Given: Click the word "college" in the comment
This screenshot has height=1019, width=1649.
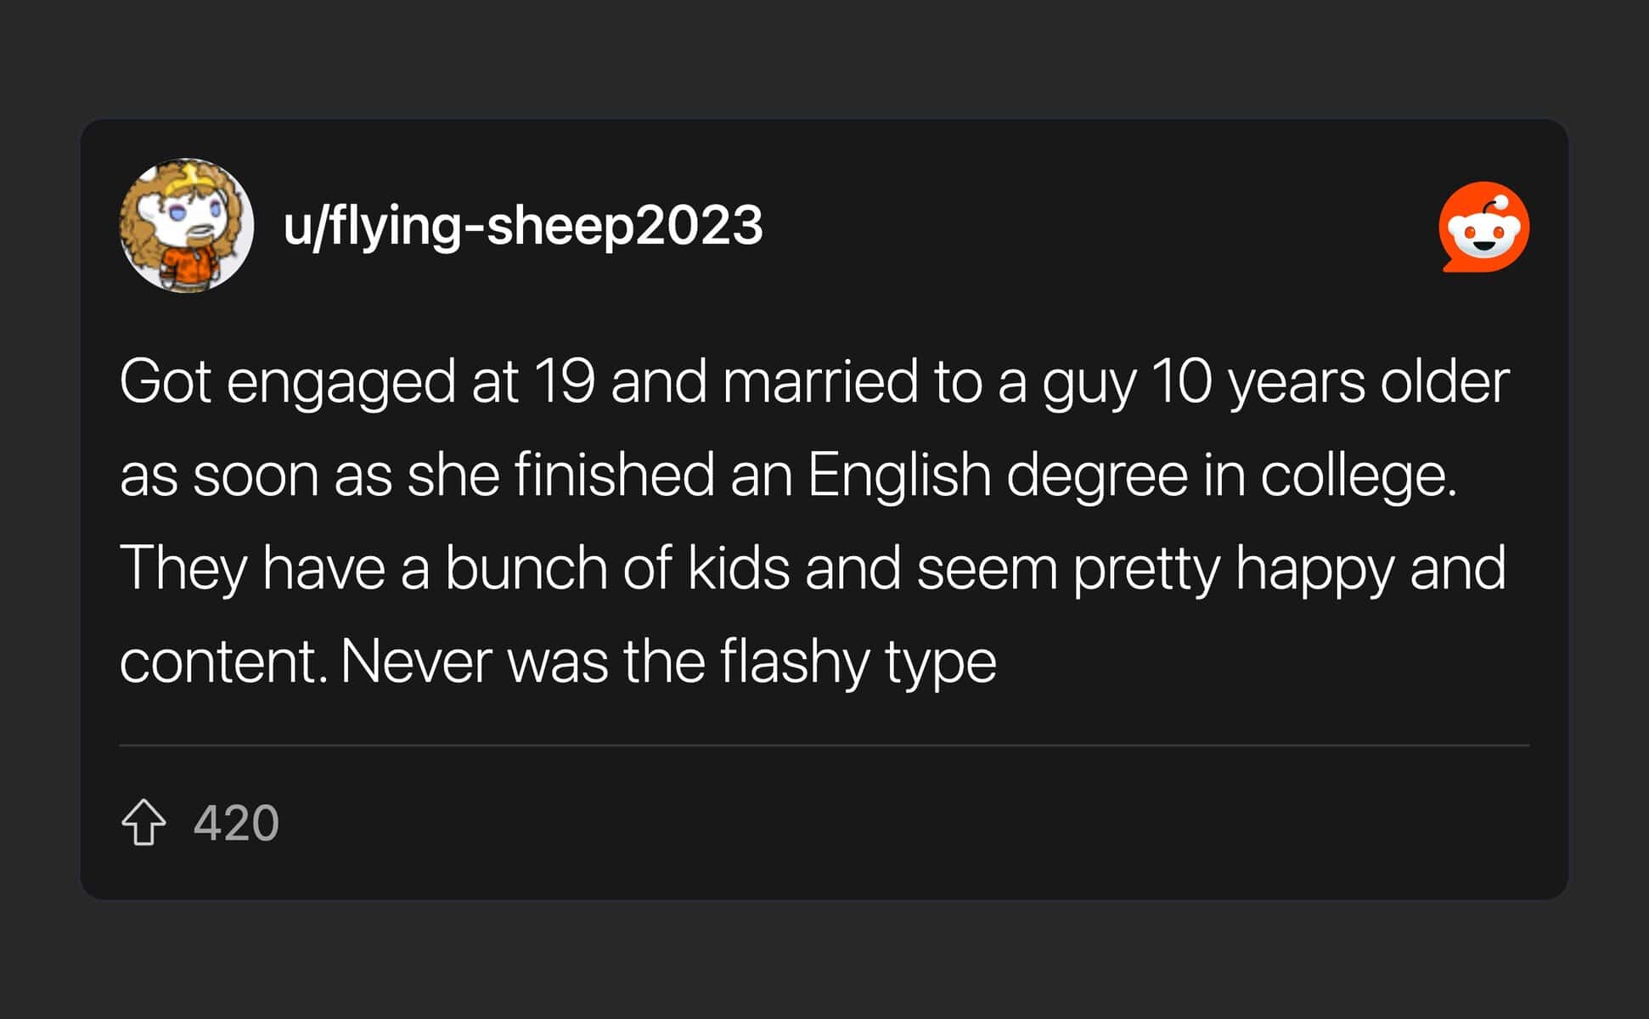Looking at the screenshot, I should tap(1358, 475).
